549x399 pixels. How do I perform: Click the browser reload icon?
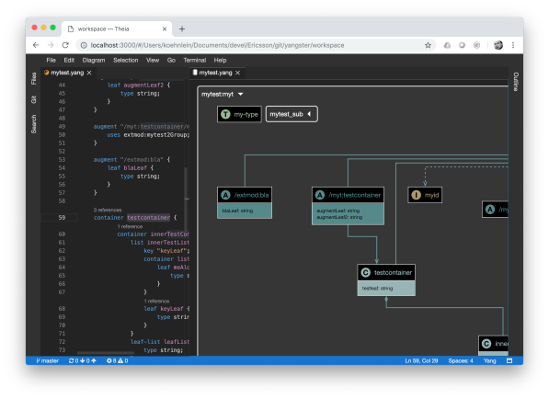coord(65,45)
